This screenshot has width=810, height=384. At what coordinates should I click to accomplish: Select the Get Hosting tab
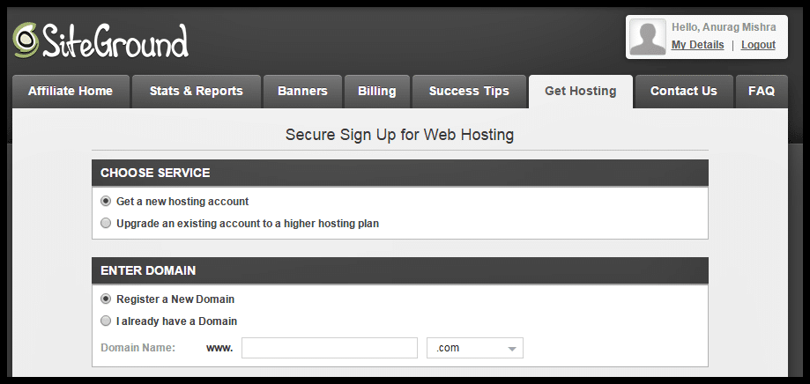pyautogui.click(x=581, y=92)
